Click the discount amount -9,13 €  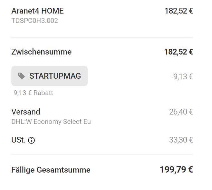pos(182,76)
